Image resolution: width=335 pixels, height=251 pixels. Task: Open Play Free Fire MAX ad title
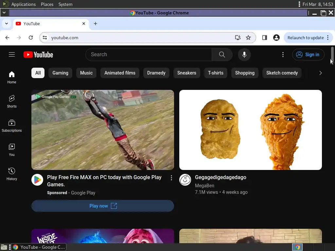coord(104,181)
